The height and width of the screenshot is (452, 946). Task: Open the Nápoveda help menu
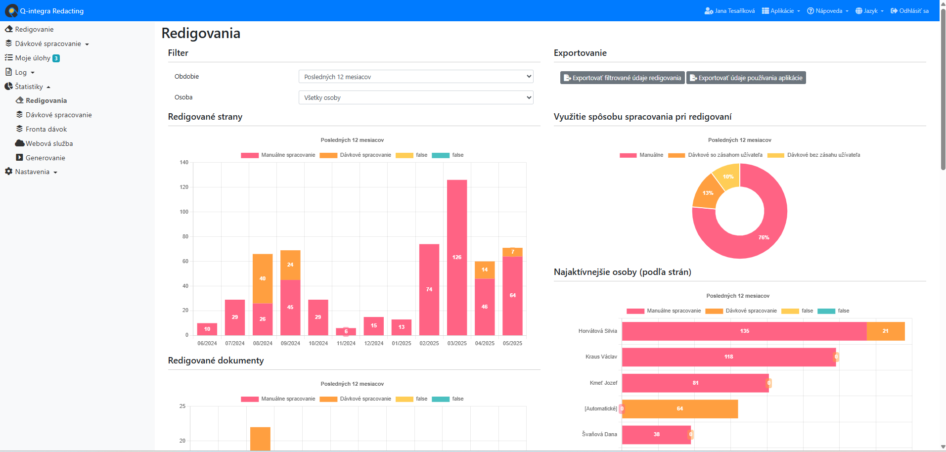pyautogui.click(x=827, y=11)
